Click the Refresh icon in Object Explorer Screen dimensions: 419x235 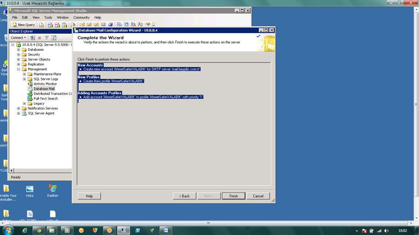[x=54, y=38]
